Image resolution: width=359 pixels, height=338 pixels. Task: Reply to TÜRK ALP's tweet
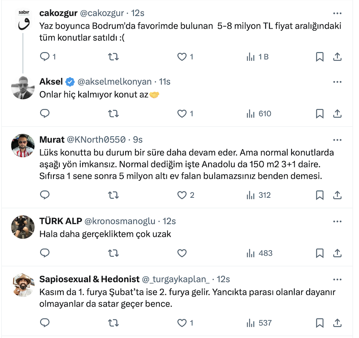(45, 253)
